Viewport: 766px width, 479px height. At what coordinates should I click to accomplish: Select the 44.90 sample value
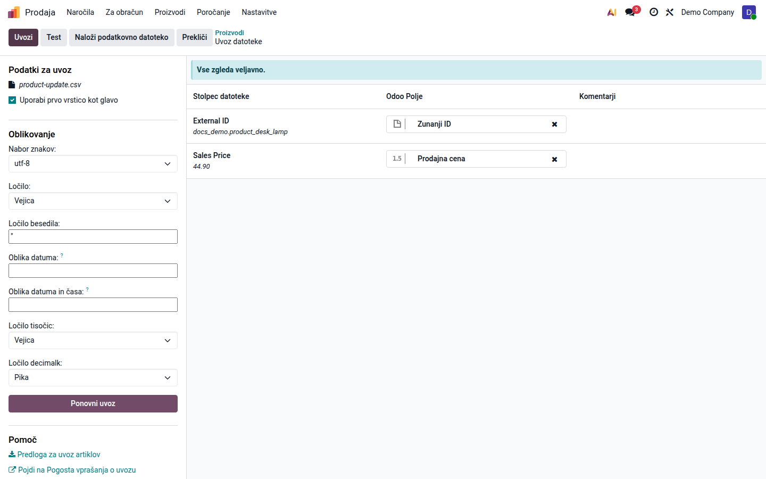click(x=202, y=167)
